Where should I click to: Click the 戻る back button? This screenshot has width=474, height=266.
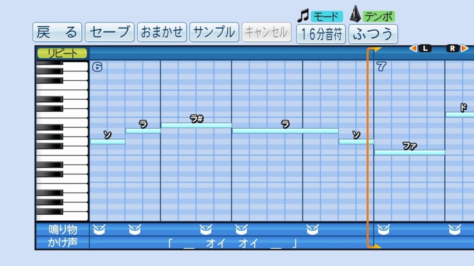pos(57,32)
